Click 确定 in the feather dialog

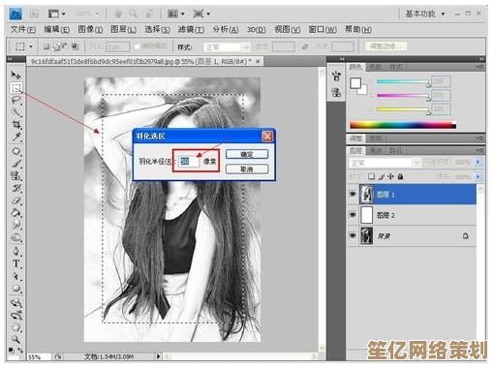point(247,154)
